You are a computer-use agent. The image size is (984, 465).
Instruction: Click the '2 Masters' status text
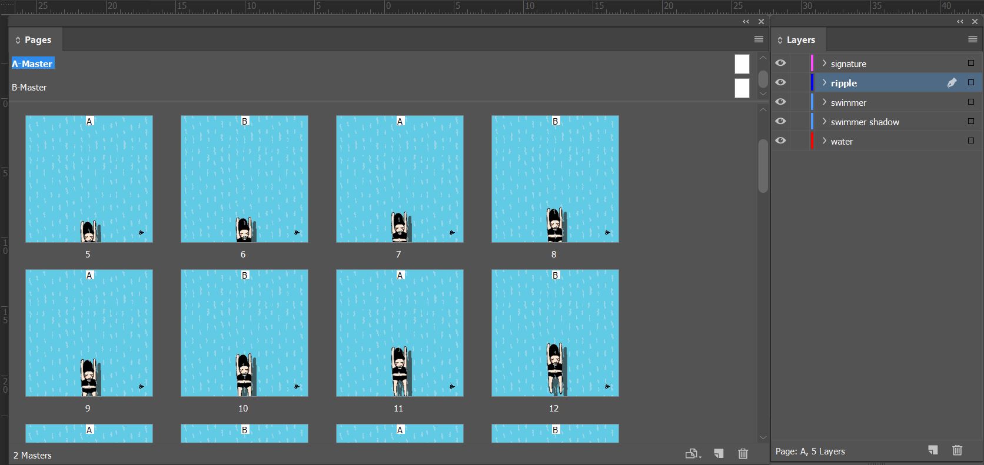[x=32, y=455]
